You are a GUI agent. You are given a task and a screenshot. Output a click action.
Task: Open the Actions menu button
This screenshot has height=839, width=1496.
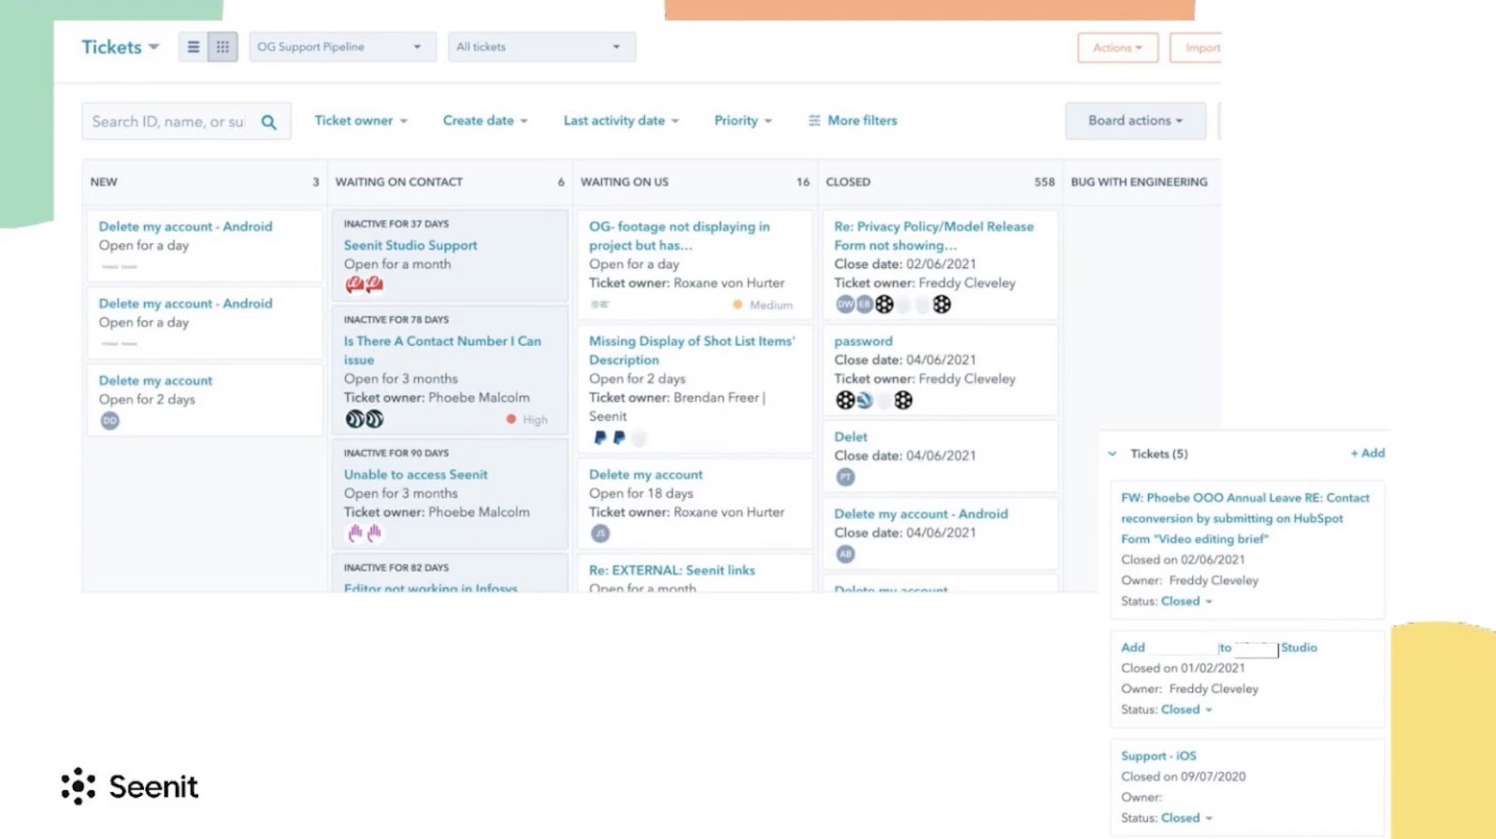[x=1117, y=48]
